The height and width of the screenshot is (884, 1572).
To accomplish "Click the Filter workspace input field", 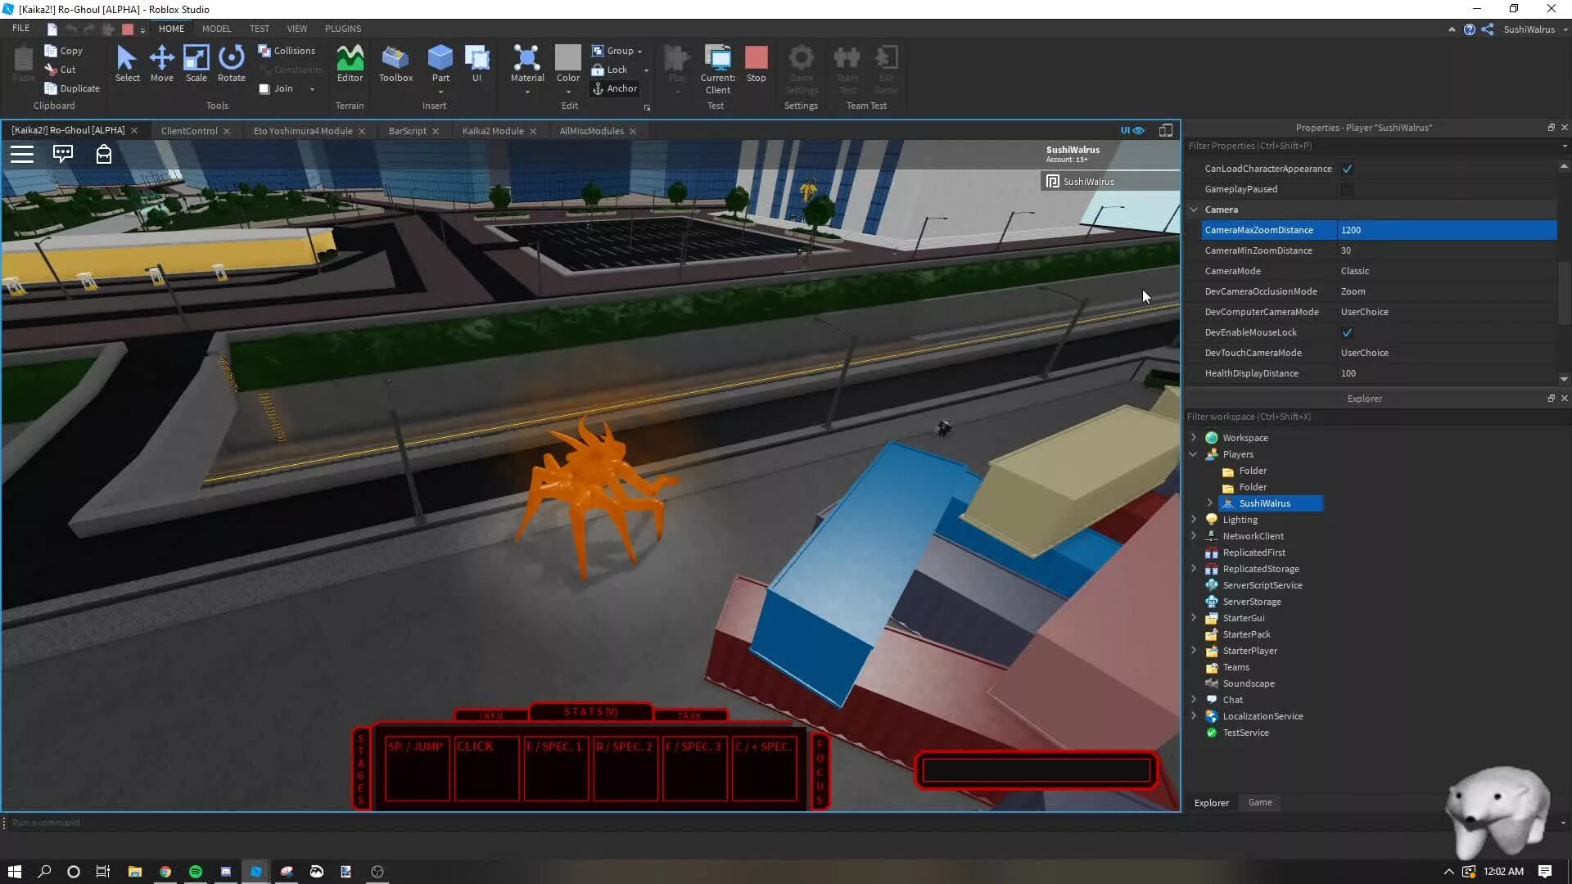I will click(x=1359, y=417).
